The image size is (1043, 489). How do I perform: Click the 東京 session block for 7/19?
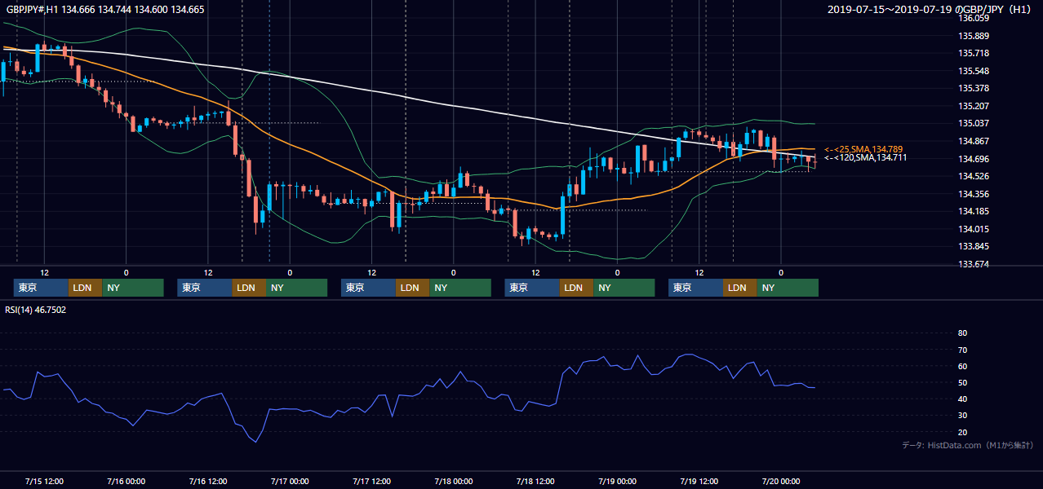tap(695, 288)
